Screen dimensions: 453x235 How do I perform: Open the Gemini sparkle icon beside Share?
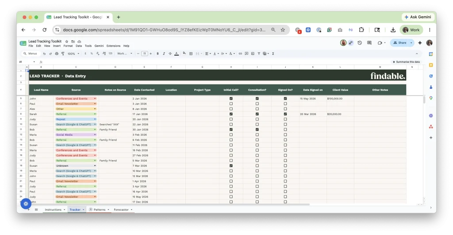pos(420,43)
